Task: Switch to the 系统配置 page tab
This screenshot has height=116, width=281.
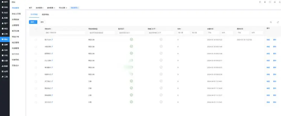Action: [x=39, y=8]
